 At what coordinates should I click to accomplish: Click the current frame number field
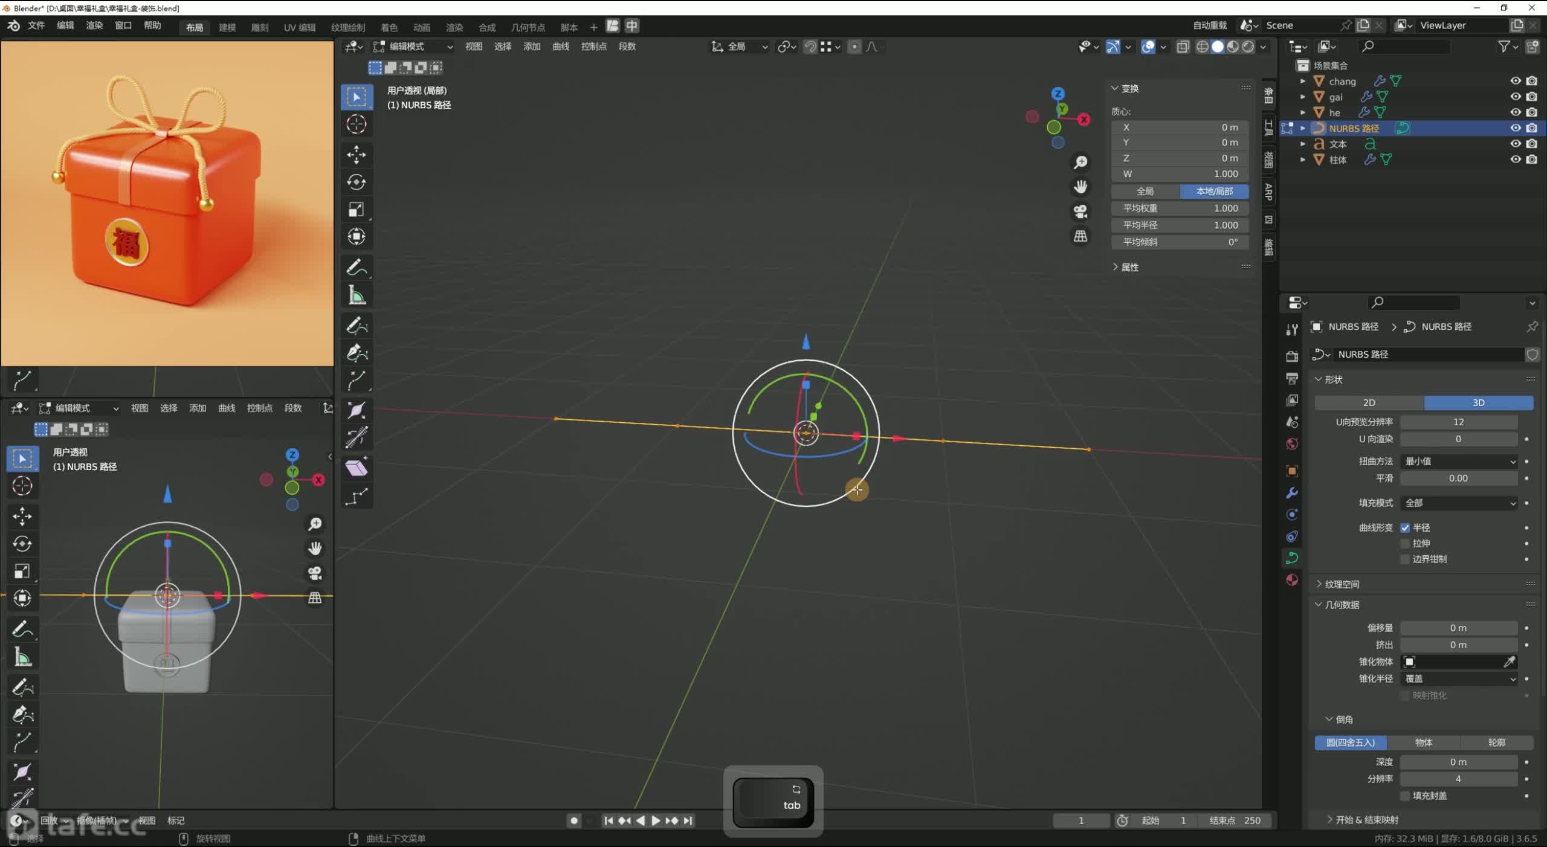1081,820
